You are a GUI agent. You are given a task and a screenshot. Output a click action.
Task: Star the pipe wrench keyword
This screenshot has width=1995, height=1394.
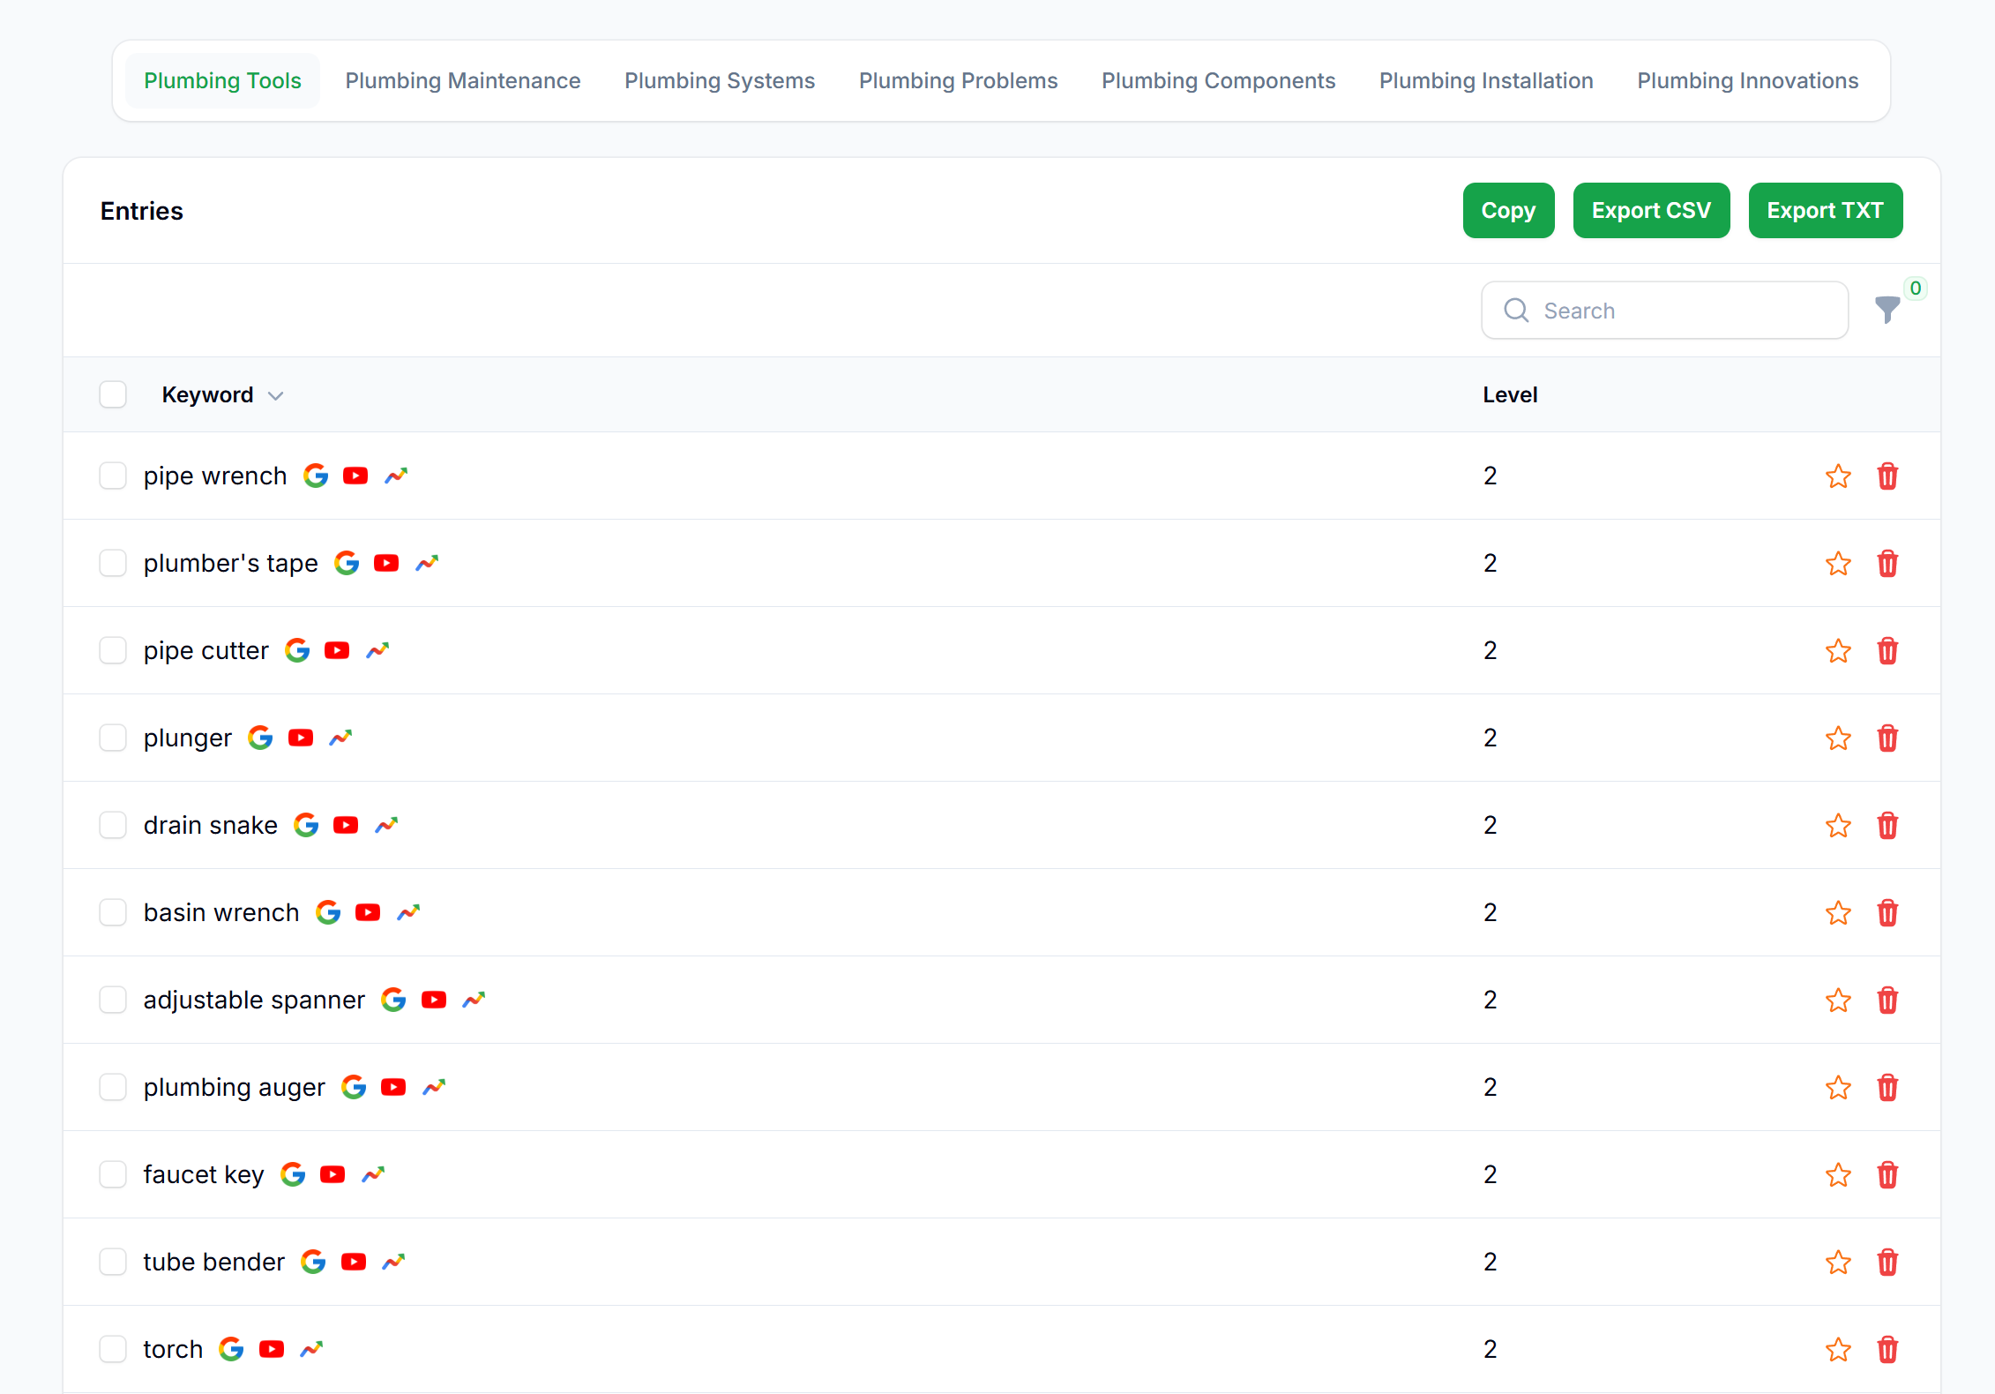point(1838,476)
